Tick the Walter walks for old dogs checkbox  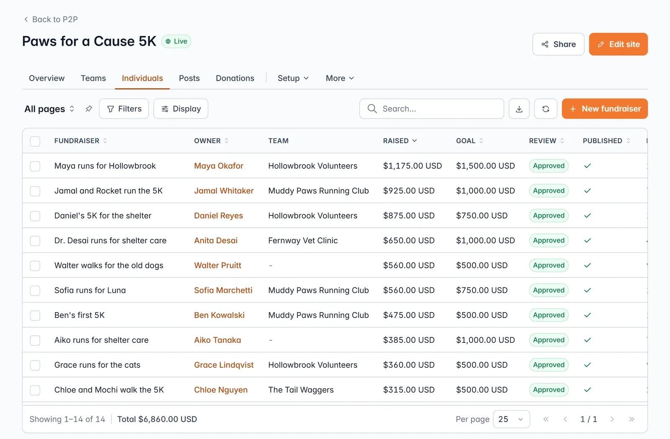(35, 266)
